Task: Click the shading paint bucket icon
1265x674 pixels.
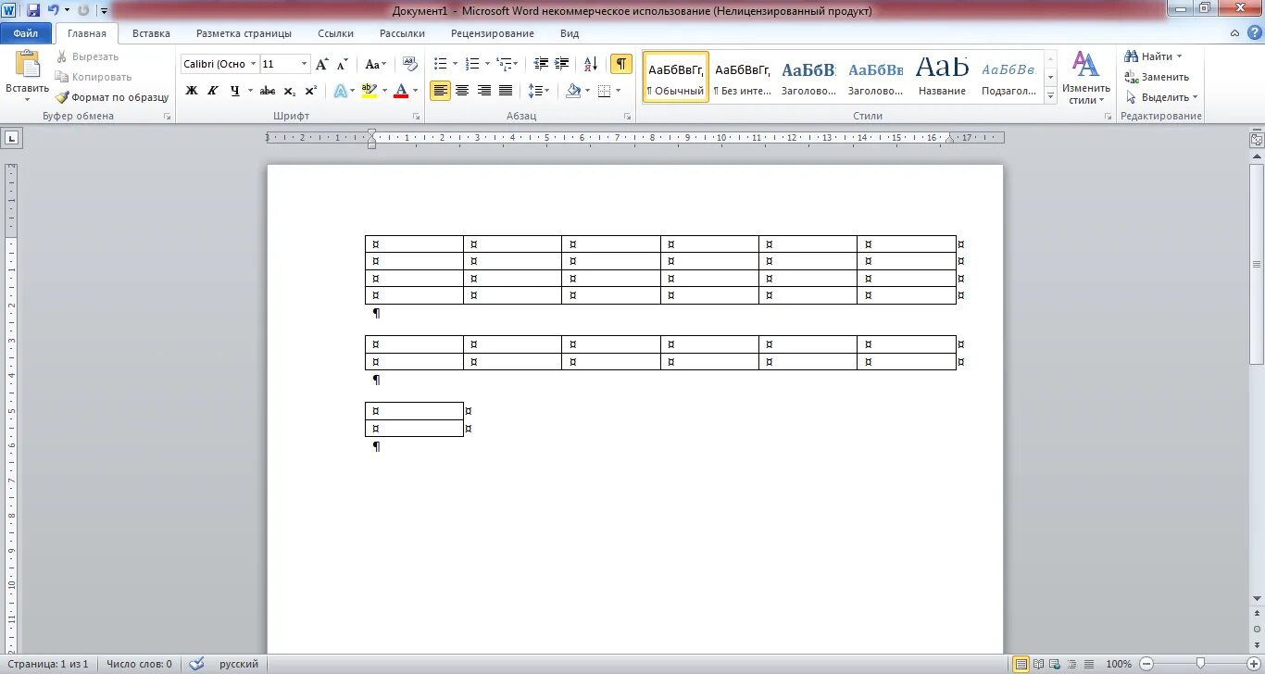Action: 572,91
